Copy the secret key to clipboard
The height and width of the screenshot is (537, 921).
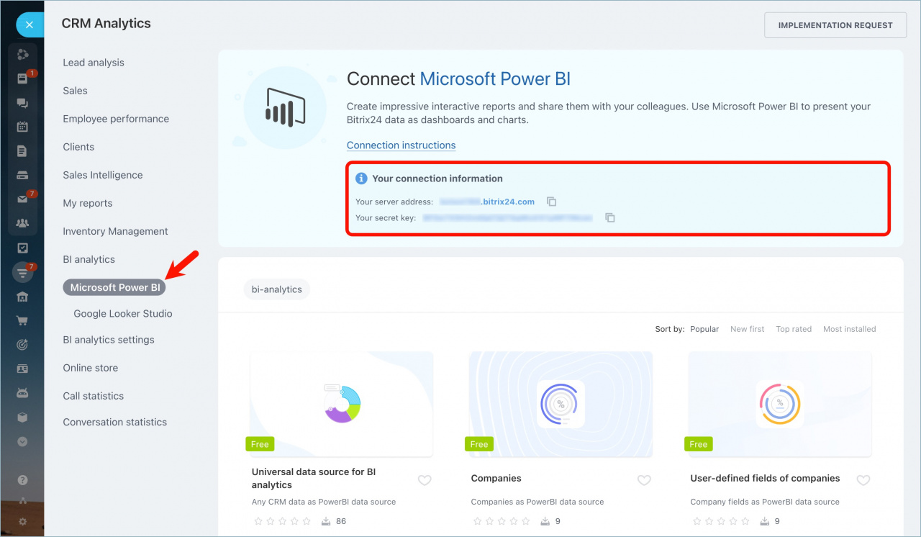tap(609, 217)
